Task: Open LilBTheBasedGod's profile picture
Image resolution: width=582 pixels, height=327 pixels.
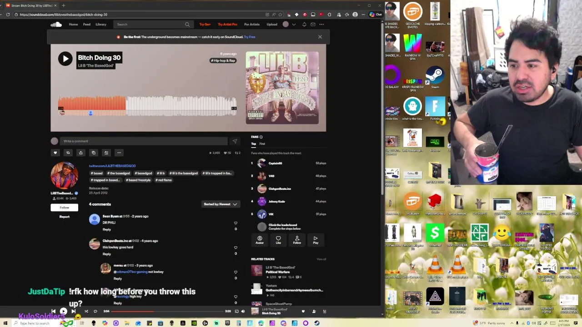Action: click(64, 175)
